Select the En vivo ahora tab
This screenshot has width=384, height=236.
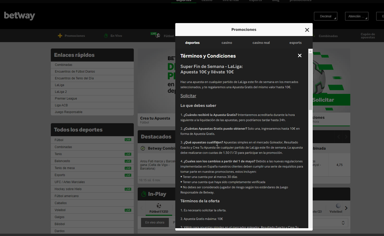pos(155,223)
